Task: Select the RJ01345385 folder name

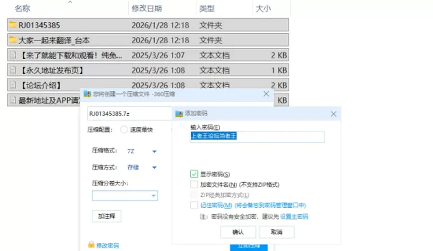Action: [39, 25]
